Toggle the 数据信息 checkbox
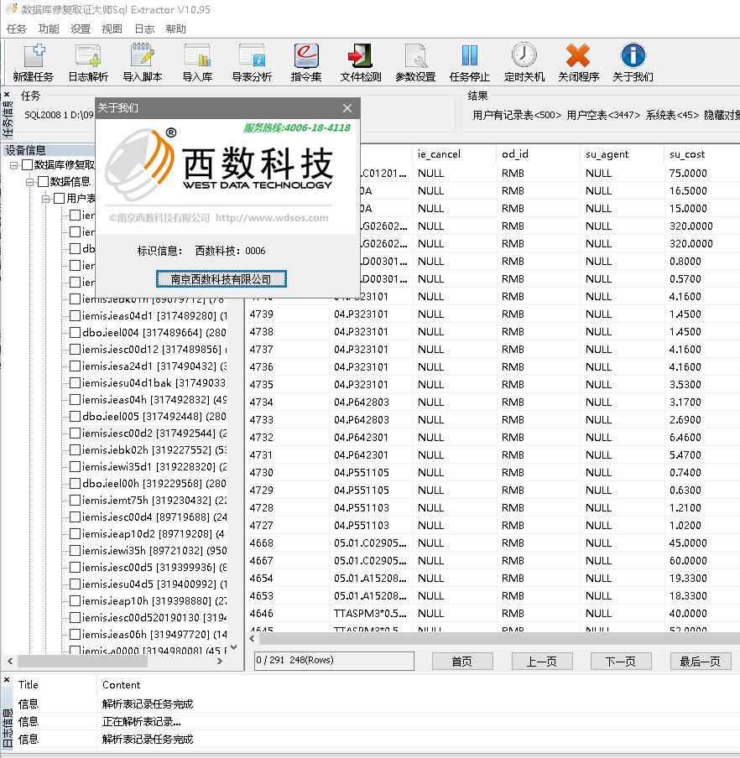This screenshot has width=740, height=758. coord(43,182)
